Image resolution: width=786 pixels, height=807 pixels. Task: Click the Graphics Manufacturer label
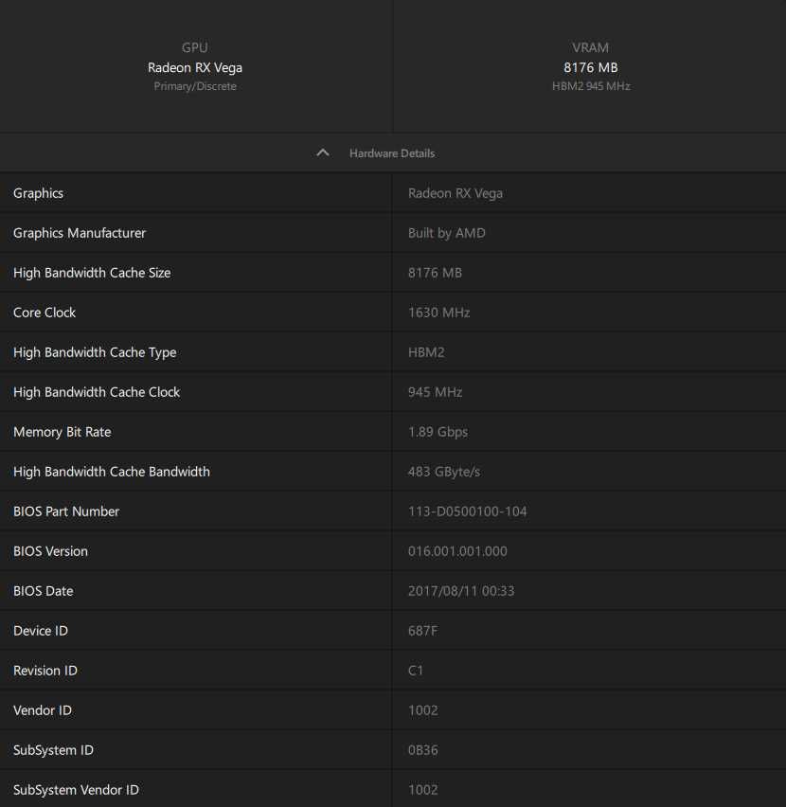coord(80,233)
